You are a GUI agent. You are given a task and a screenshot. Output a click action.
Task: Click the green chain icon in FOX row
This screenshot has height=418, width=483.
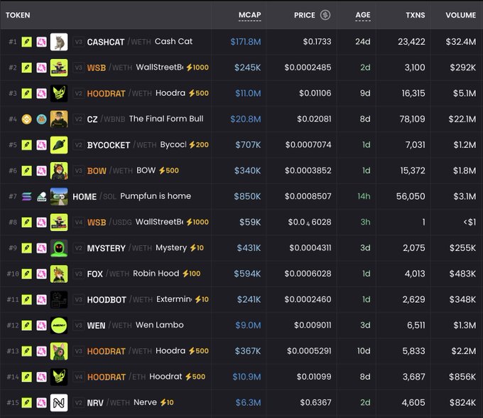pos(27,274)
